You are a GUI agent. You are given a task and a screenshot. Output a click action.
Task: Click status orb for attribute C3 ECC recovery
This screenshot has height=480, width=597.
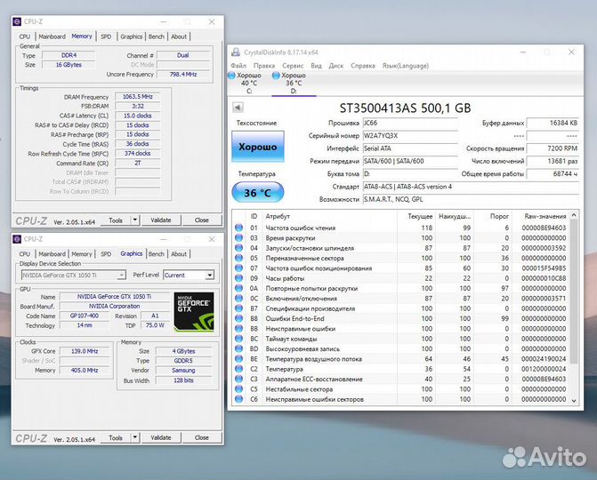[x=238, y=379]
